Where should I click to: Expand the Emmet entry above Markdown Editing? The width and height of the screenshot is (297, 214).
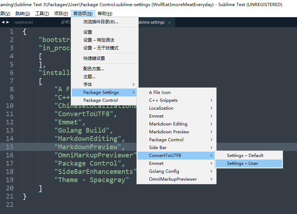click(177, 116)
